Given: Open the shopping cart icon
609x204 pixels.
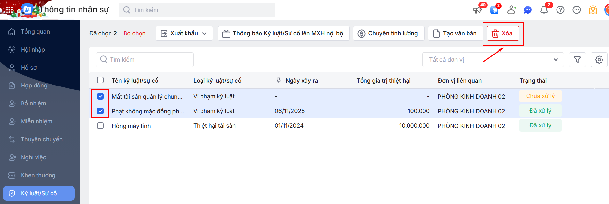Looking at the screenshot, I should (494, 10).
